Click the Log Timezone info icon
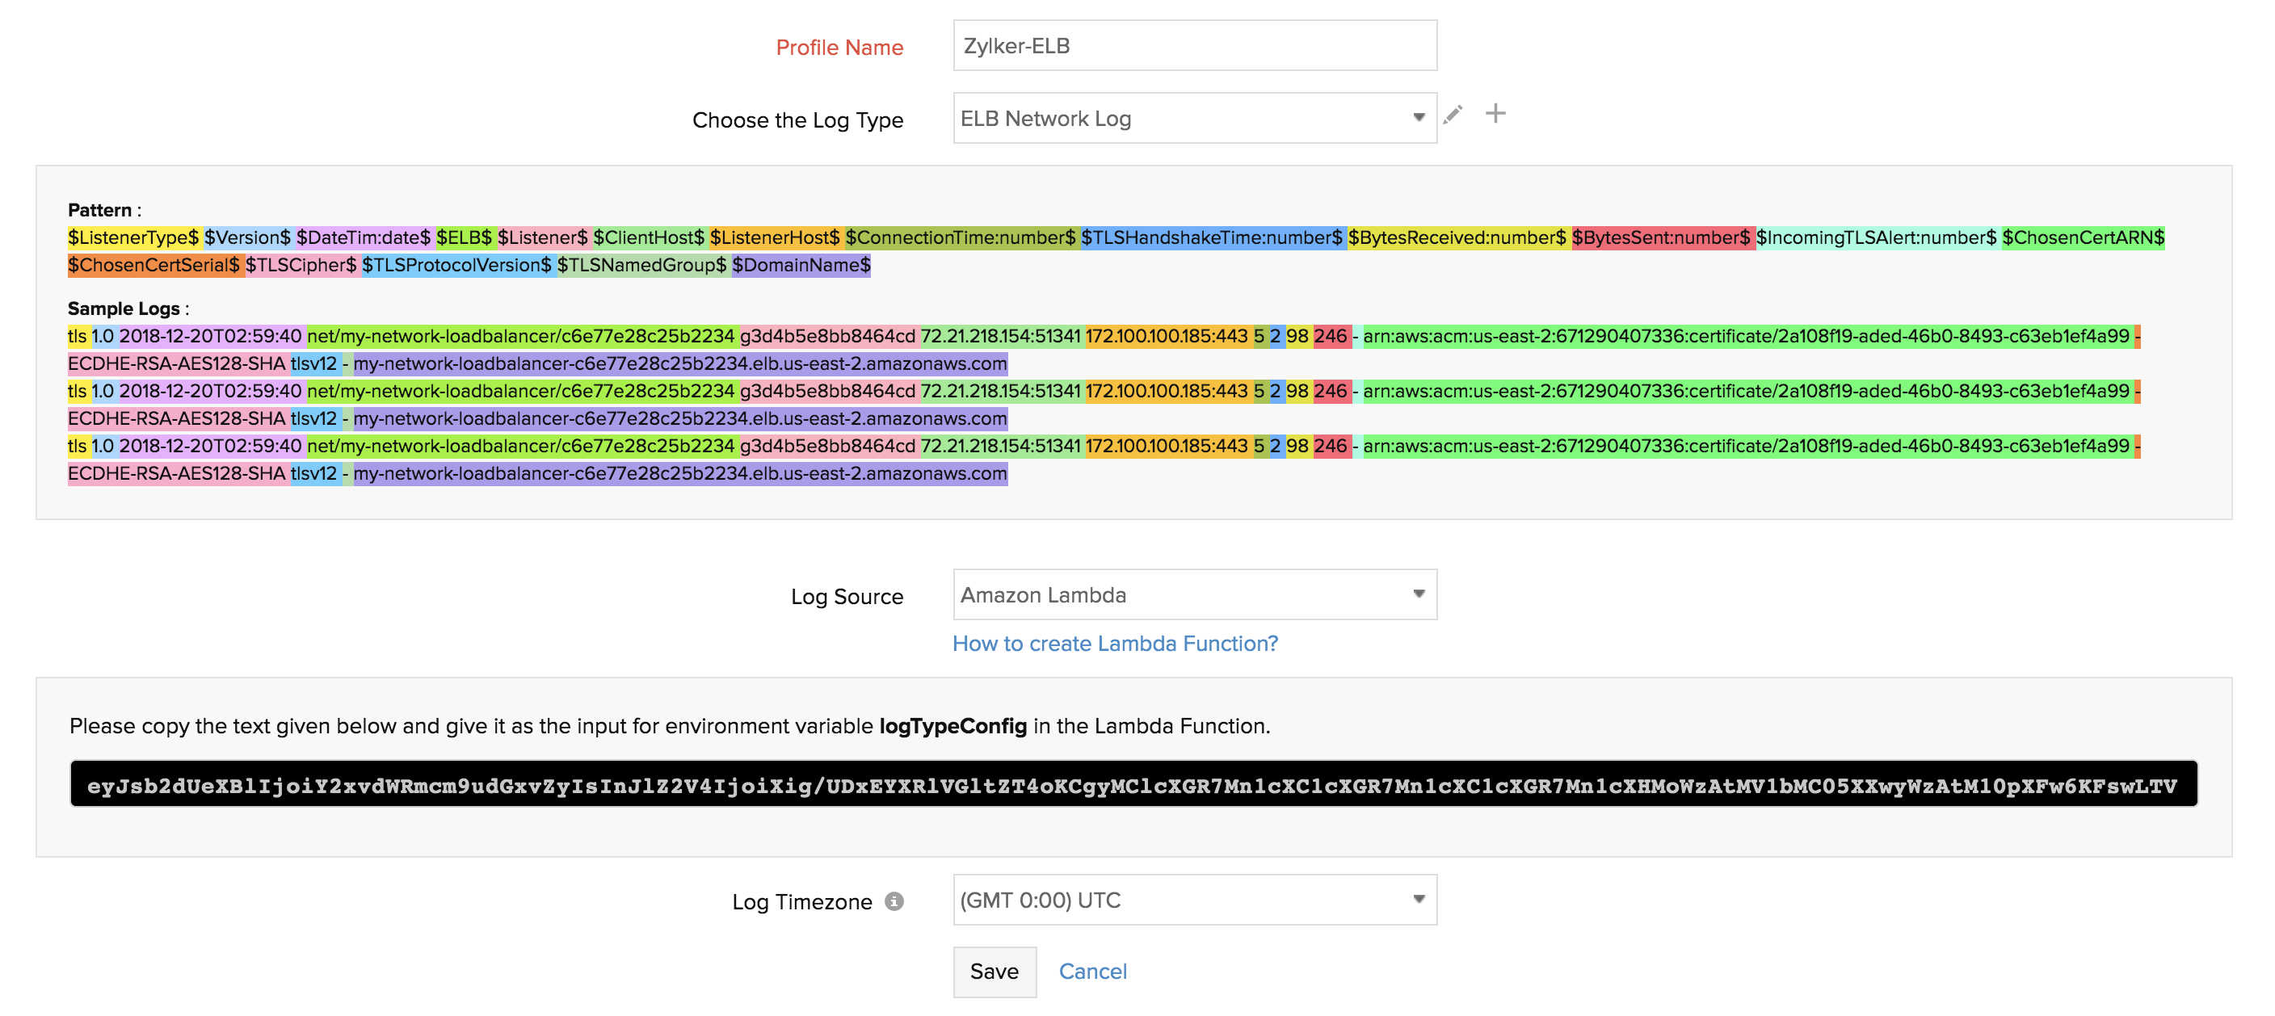The width and height of the screenshot is (2275, 1016). [x=894, y=901]
